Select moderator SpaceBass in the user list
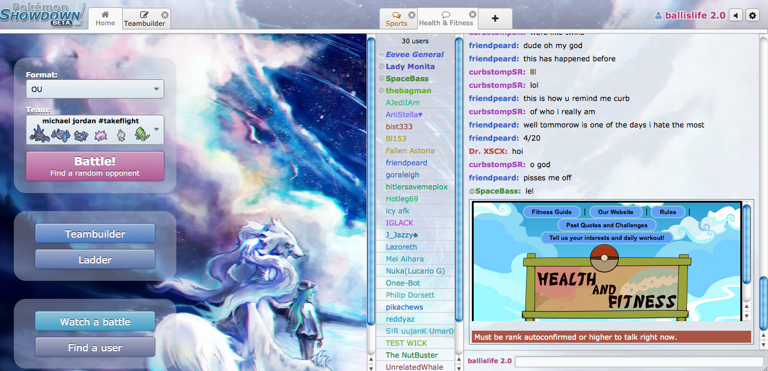Screen dimensions: 768x371 pos(415,79)
